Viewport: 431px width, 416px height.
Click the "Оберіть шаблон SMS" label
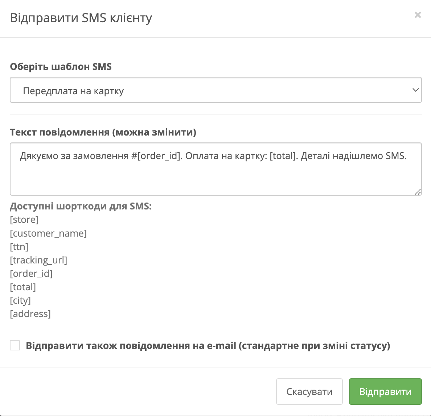61,67
